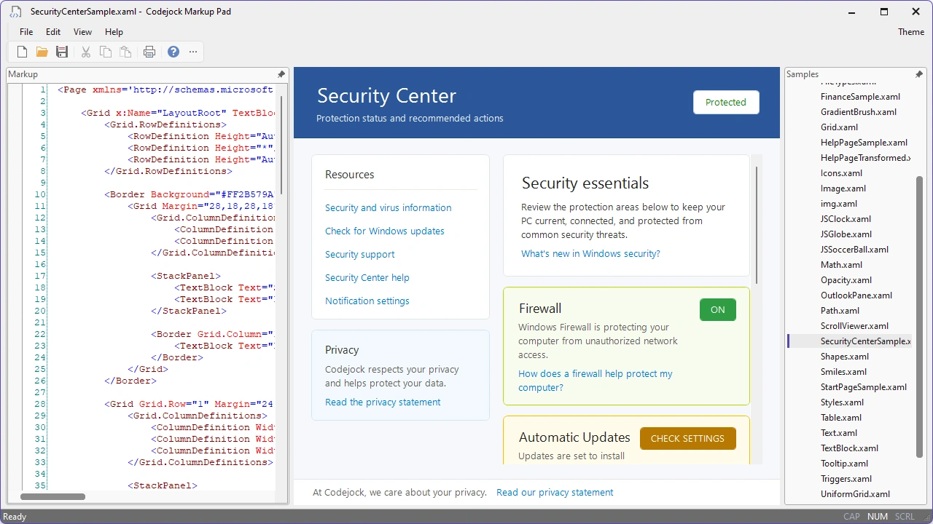Click the Protected status button

[726, 103]
